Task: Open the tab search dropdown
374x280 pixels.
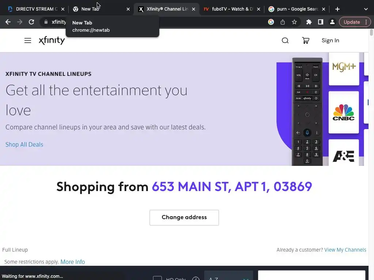Action: click(366, 9)
